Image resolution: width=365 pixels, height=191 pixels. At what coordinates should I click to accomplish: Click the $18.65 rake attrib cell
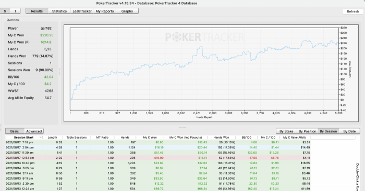[305, 163]
